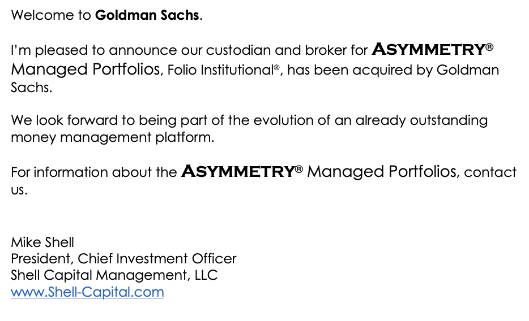
Task: Click the phrase 'We look forward'
Action: pyautogui.click(x=62, y=120)
